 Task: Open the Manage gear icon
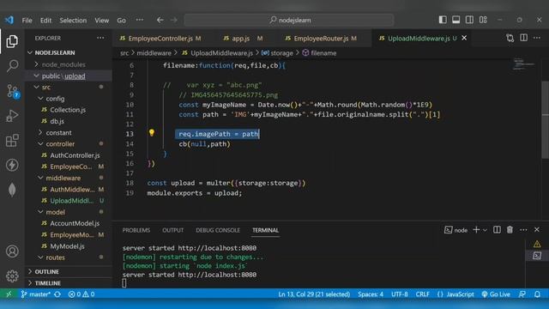[12, 276]
